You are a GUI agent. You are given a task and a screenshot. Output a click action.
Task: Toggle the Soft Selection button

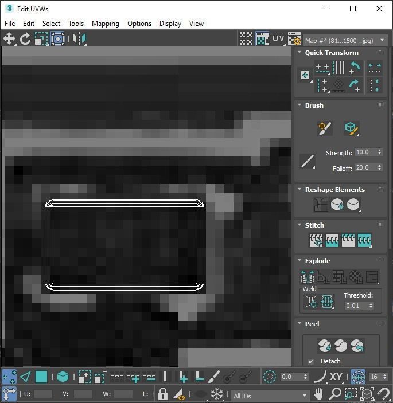(270, 377)
